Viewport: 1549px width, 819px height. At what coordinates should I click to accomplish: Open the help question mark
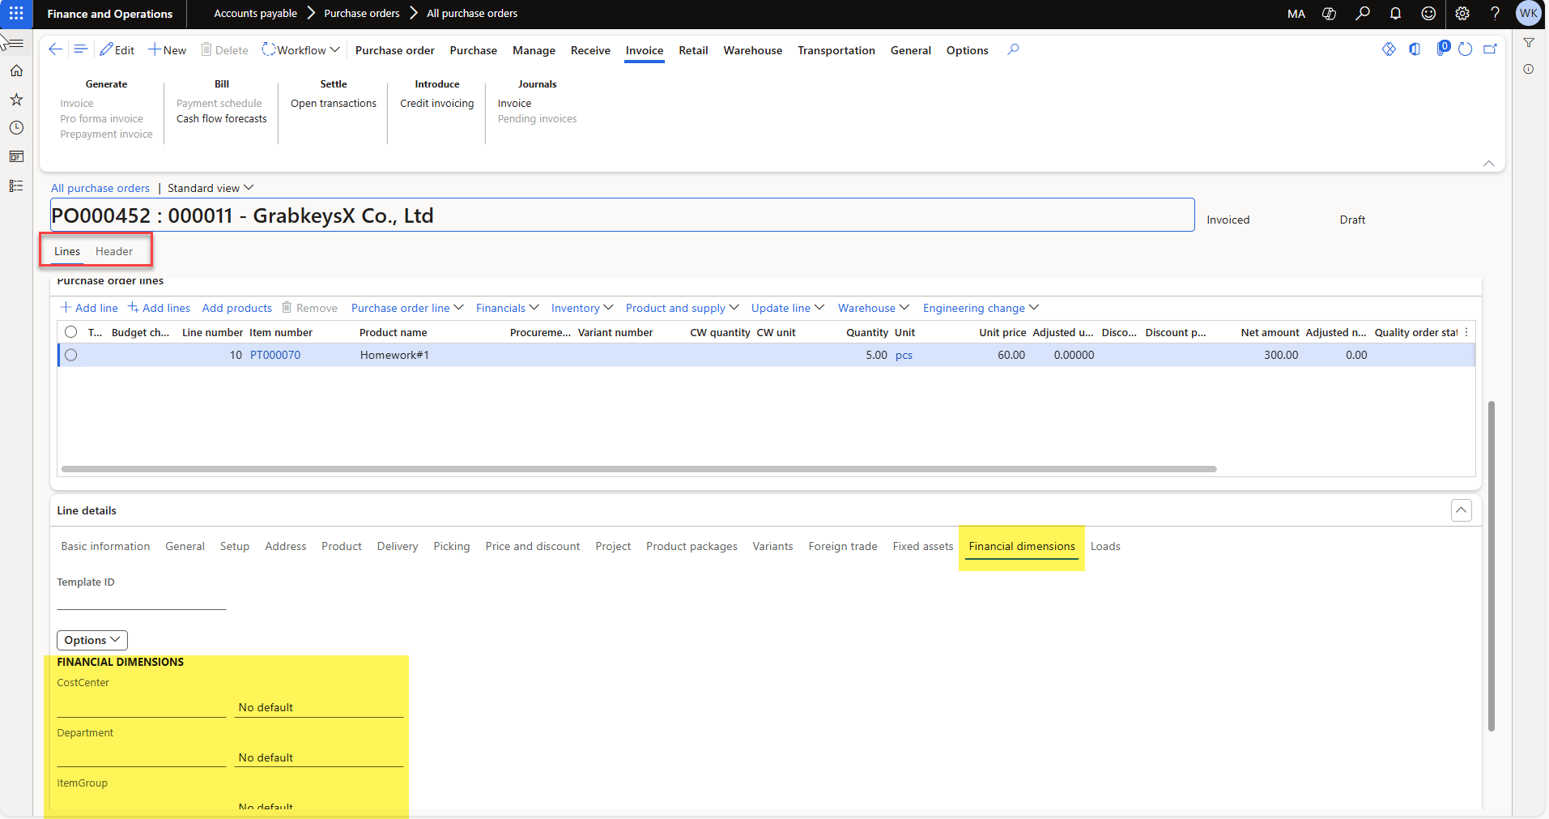point(1496,14)
